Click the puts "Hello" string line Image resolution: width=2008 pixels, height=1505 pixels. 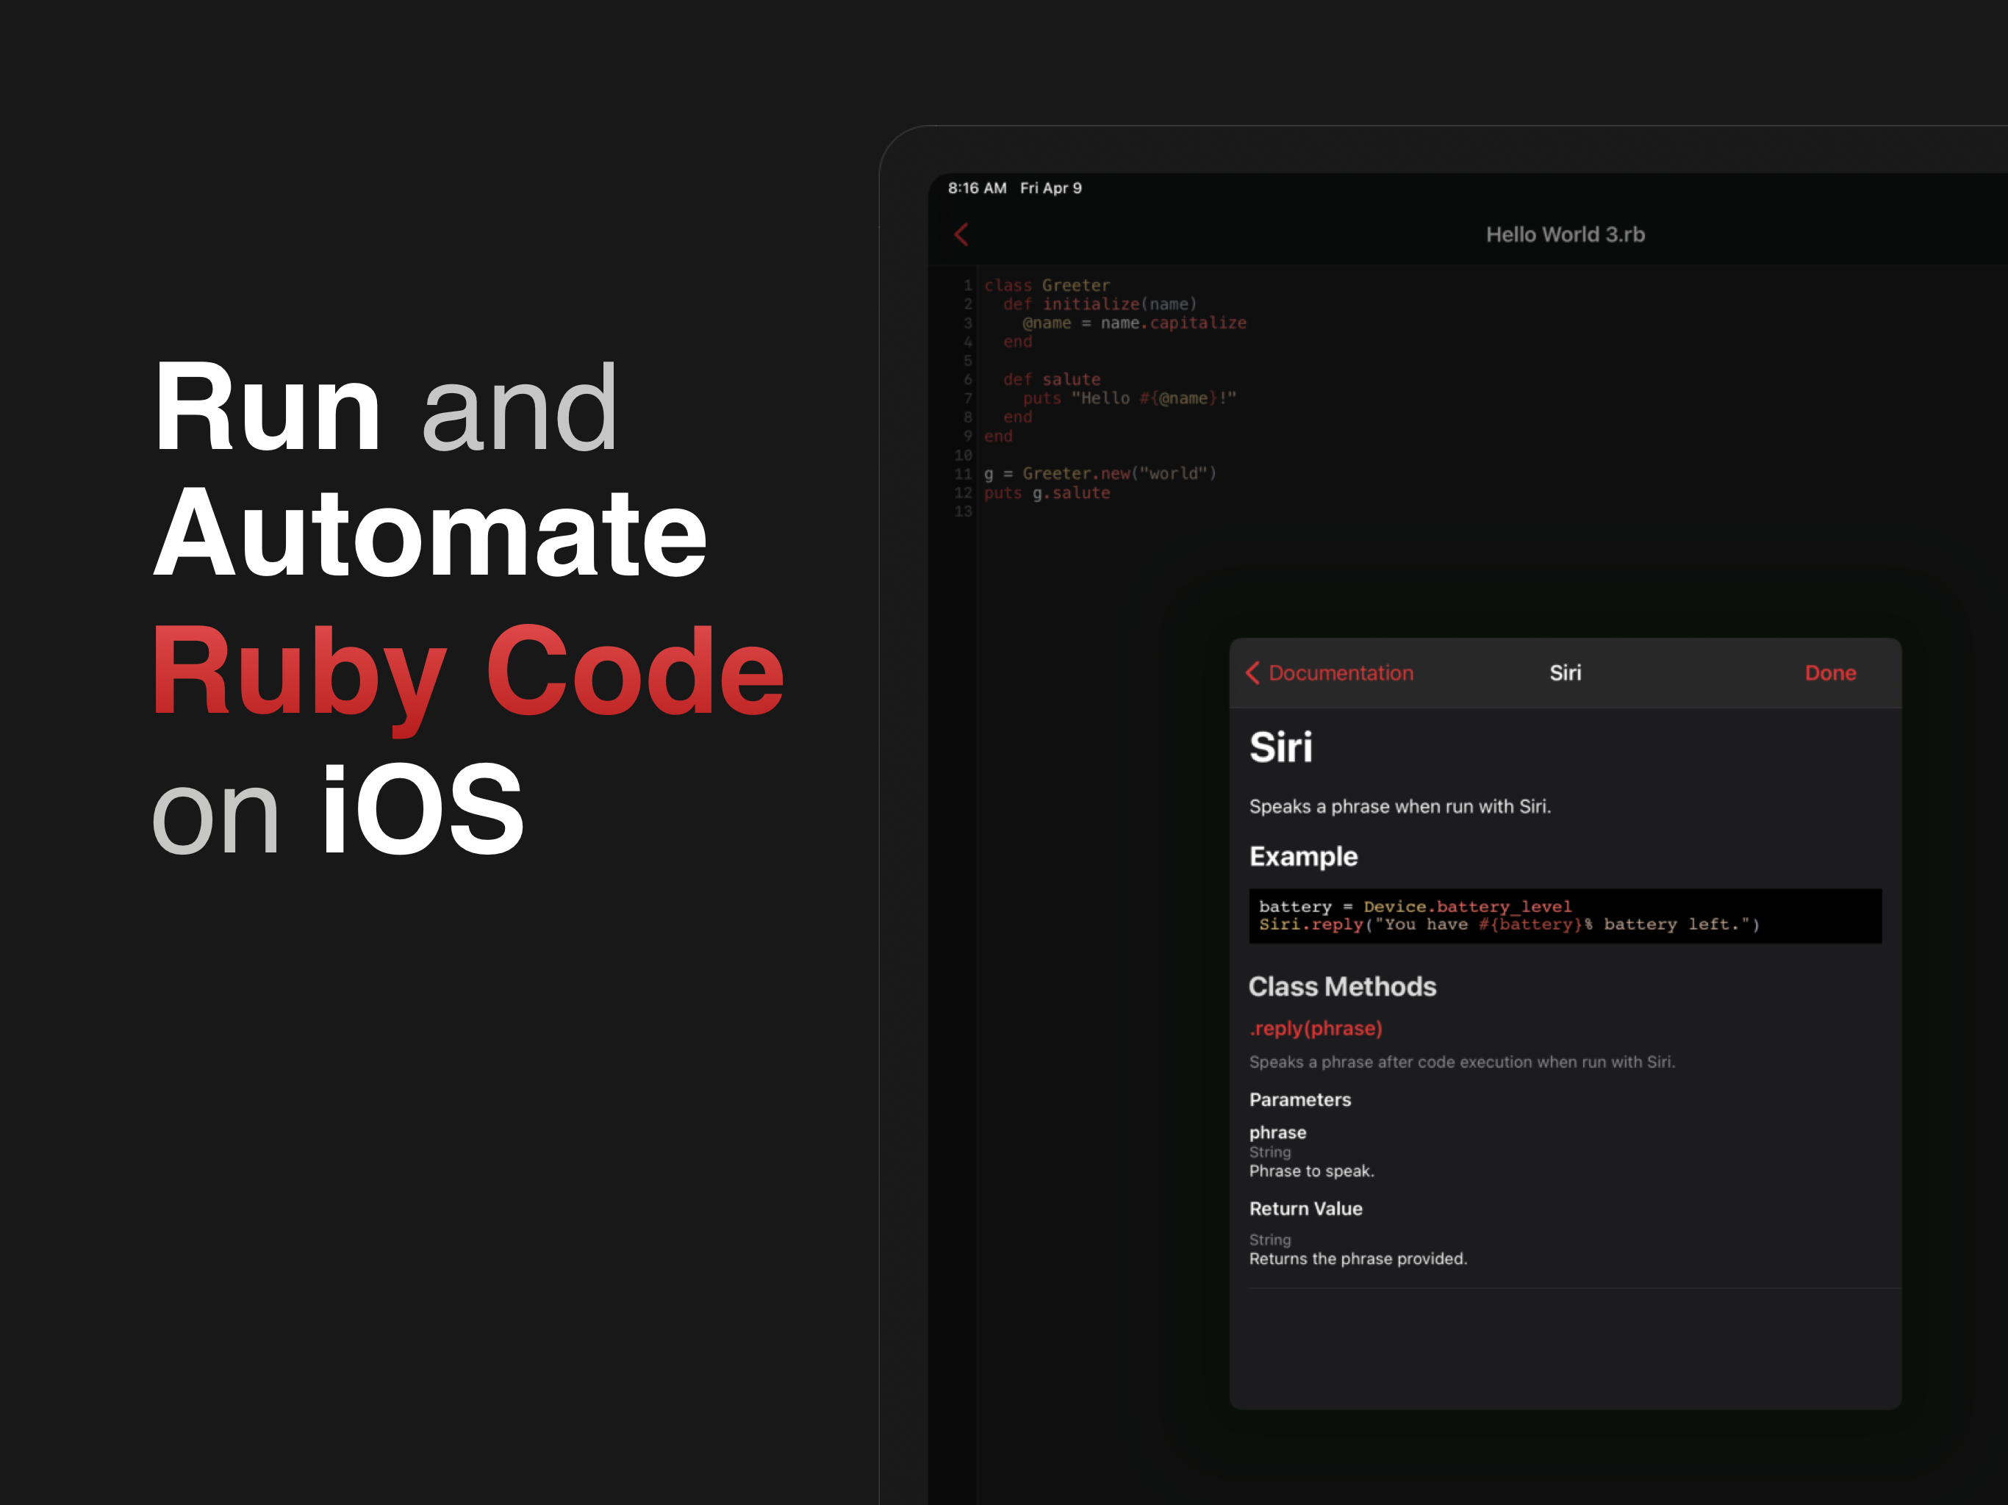pyautogui.click(x=1129, y=398)
